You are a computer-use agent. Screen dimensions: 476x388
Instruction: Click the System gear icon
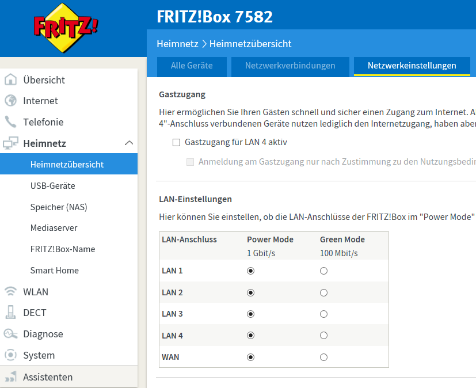(10, 355)
